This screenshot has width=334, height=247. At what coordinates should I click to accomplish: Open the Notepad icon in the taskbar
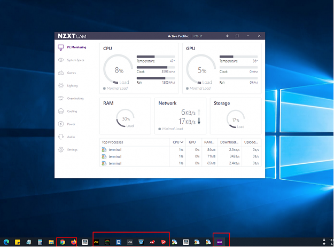pos(28,242)
